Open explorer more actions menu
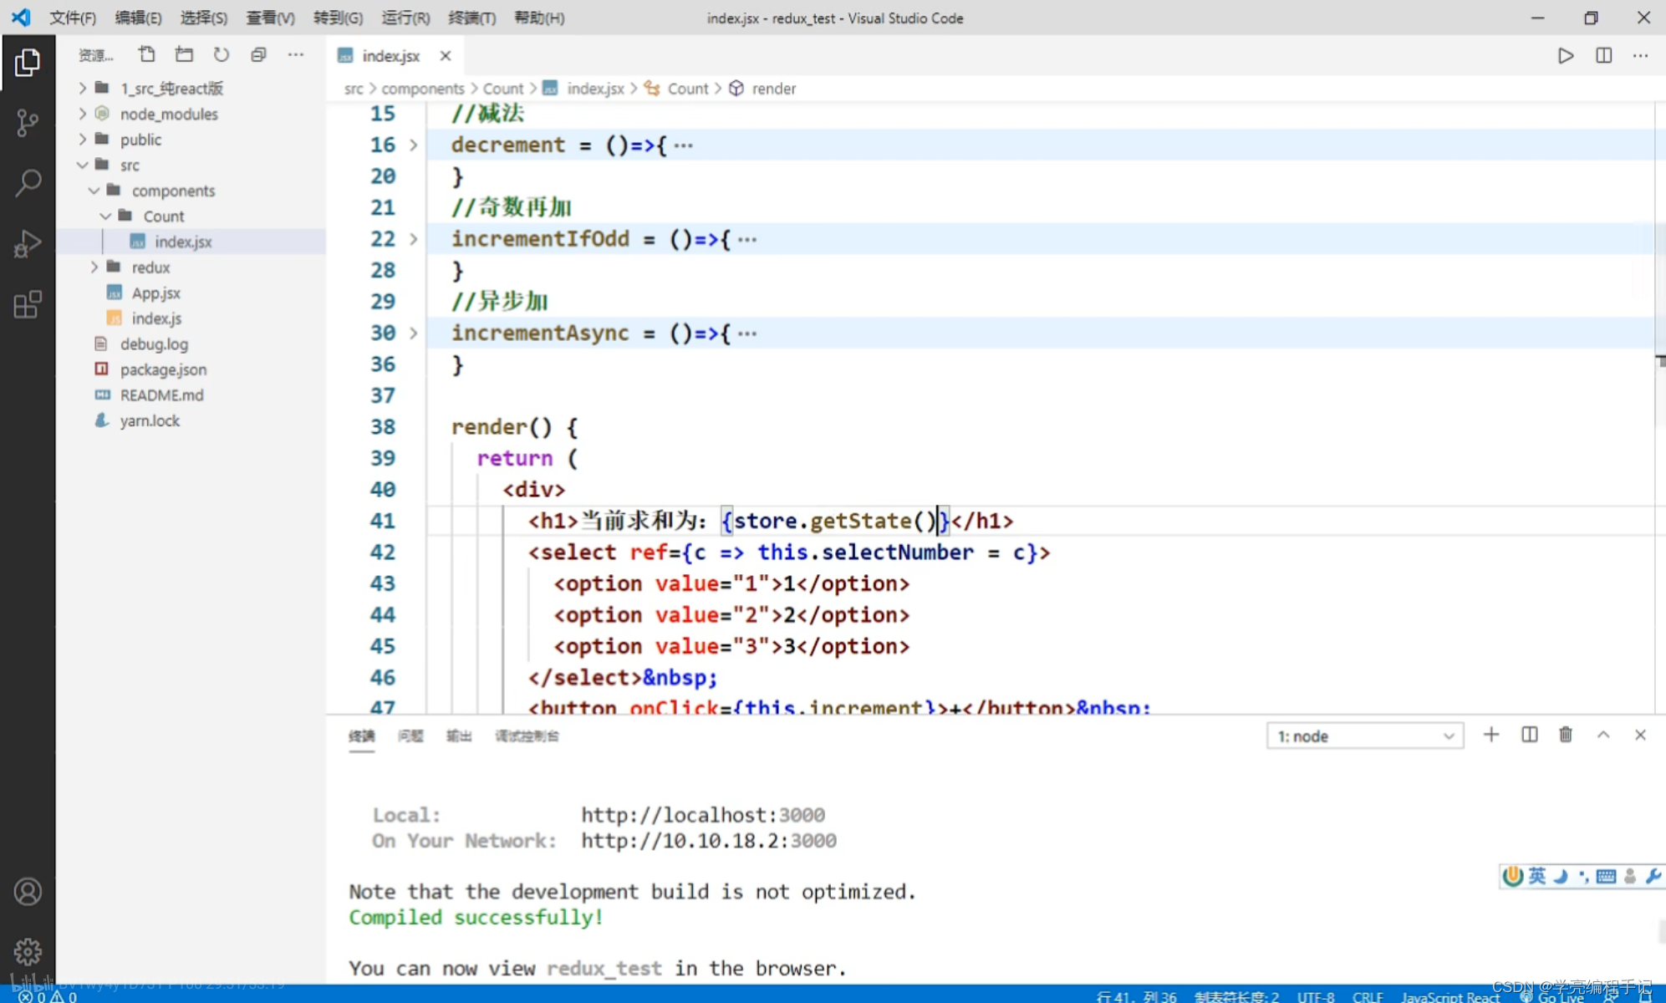Screen dimensions: 1666x1003 [296, 55]
